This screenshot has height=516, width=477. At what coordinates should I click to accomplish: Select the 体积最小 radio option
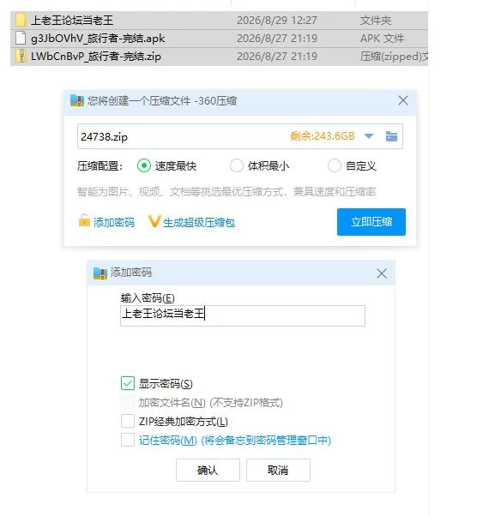[237, 165]
